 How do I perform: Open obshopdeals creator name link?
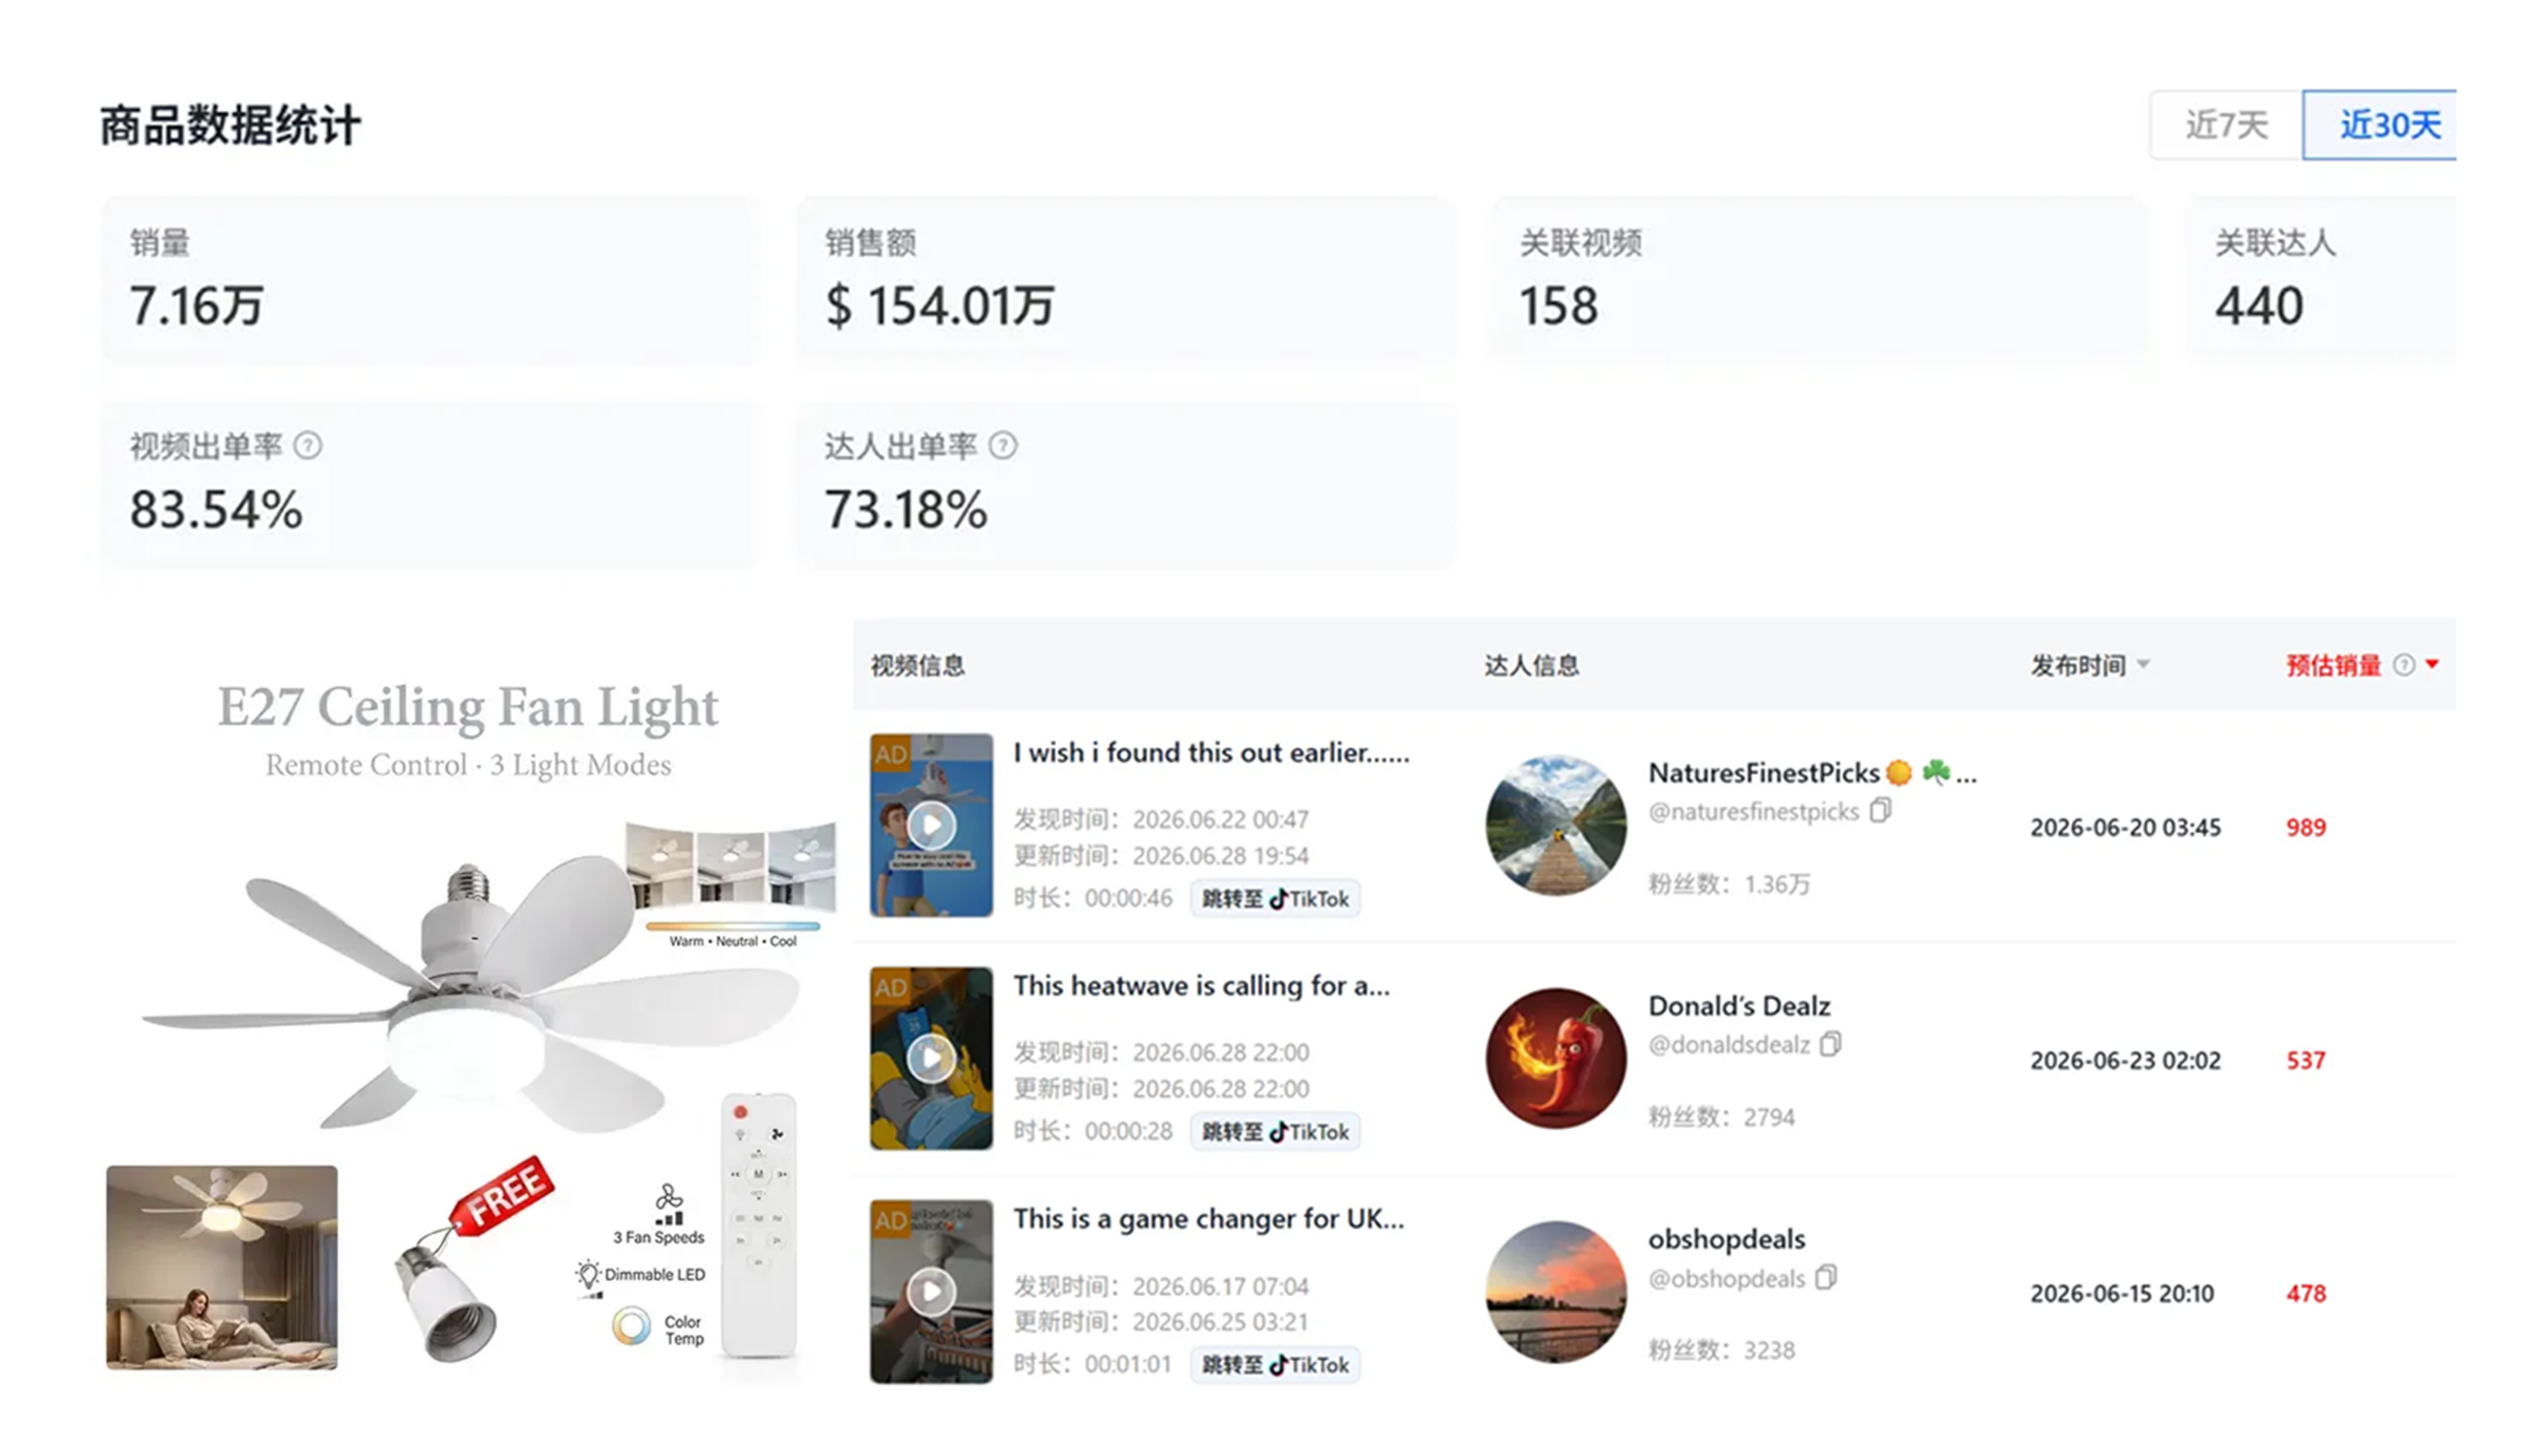pos(1727,1239)
